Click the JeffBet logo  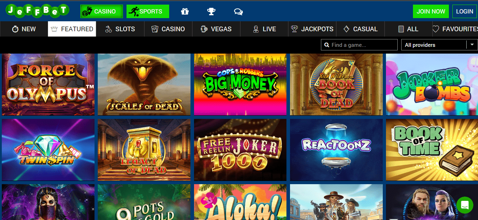(37, 11)
